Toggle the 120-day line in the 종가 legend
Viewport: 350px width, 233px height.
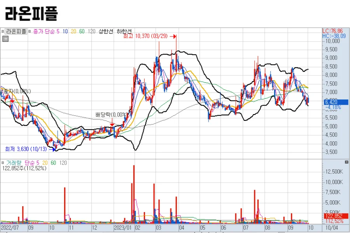point(91,31)
